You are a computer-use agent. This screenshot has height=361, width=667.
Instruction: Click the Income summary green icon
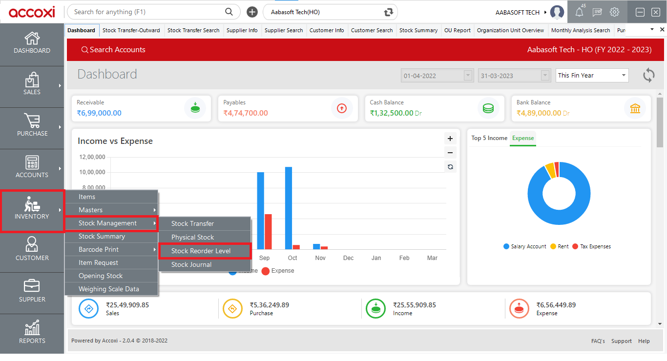coord(376,308)
